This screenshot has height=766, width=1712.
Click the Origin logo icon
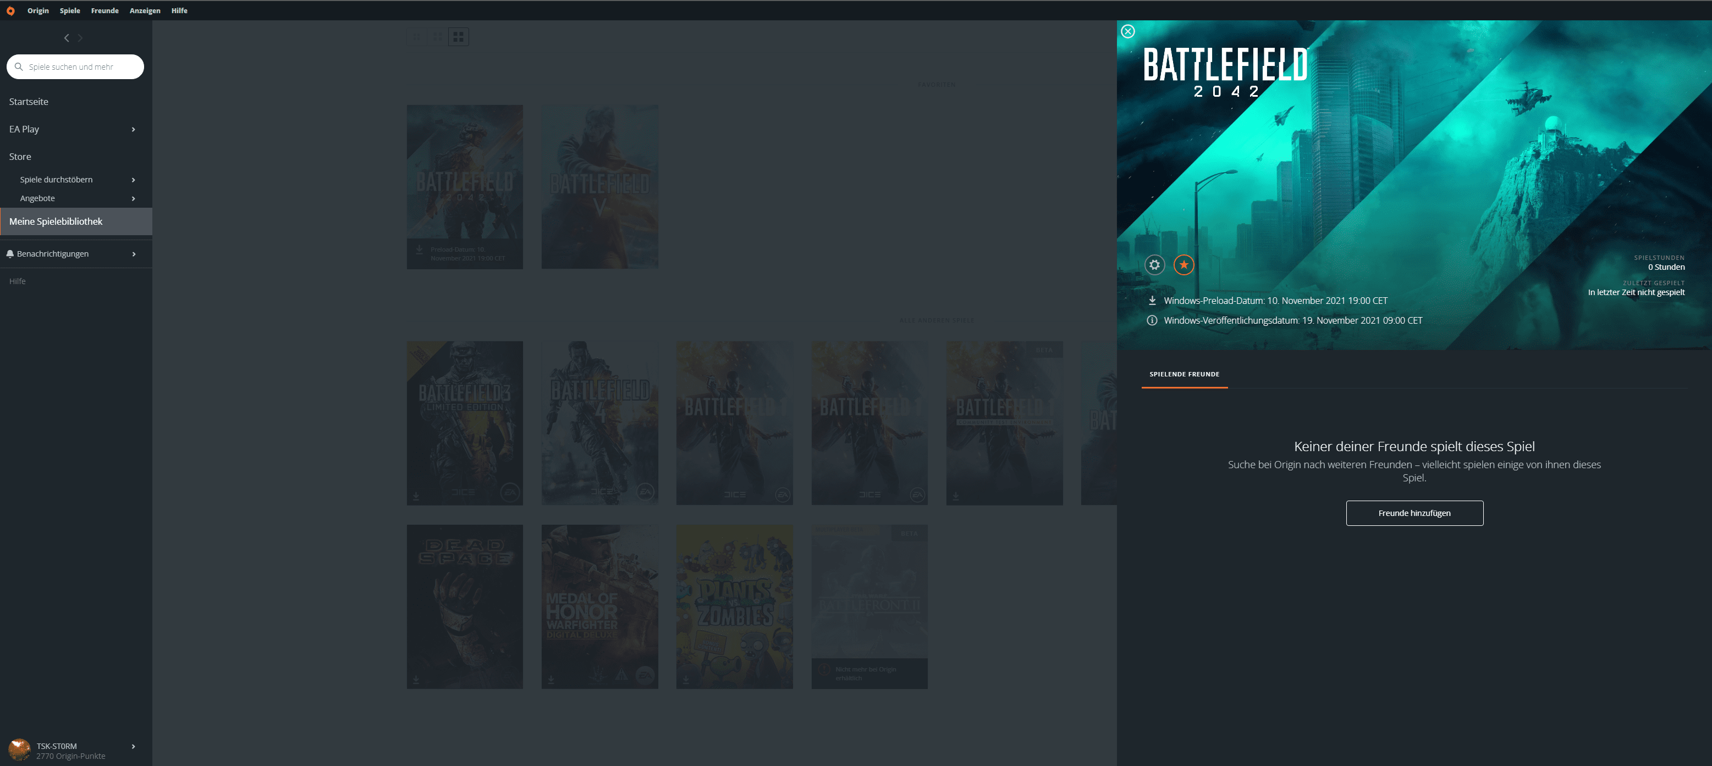tap(10, 10)
